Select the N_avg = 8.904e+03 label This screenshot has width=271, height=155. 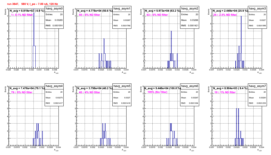coord(230,88)
